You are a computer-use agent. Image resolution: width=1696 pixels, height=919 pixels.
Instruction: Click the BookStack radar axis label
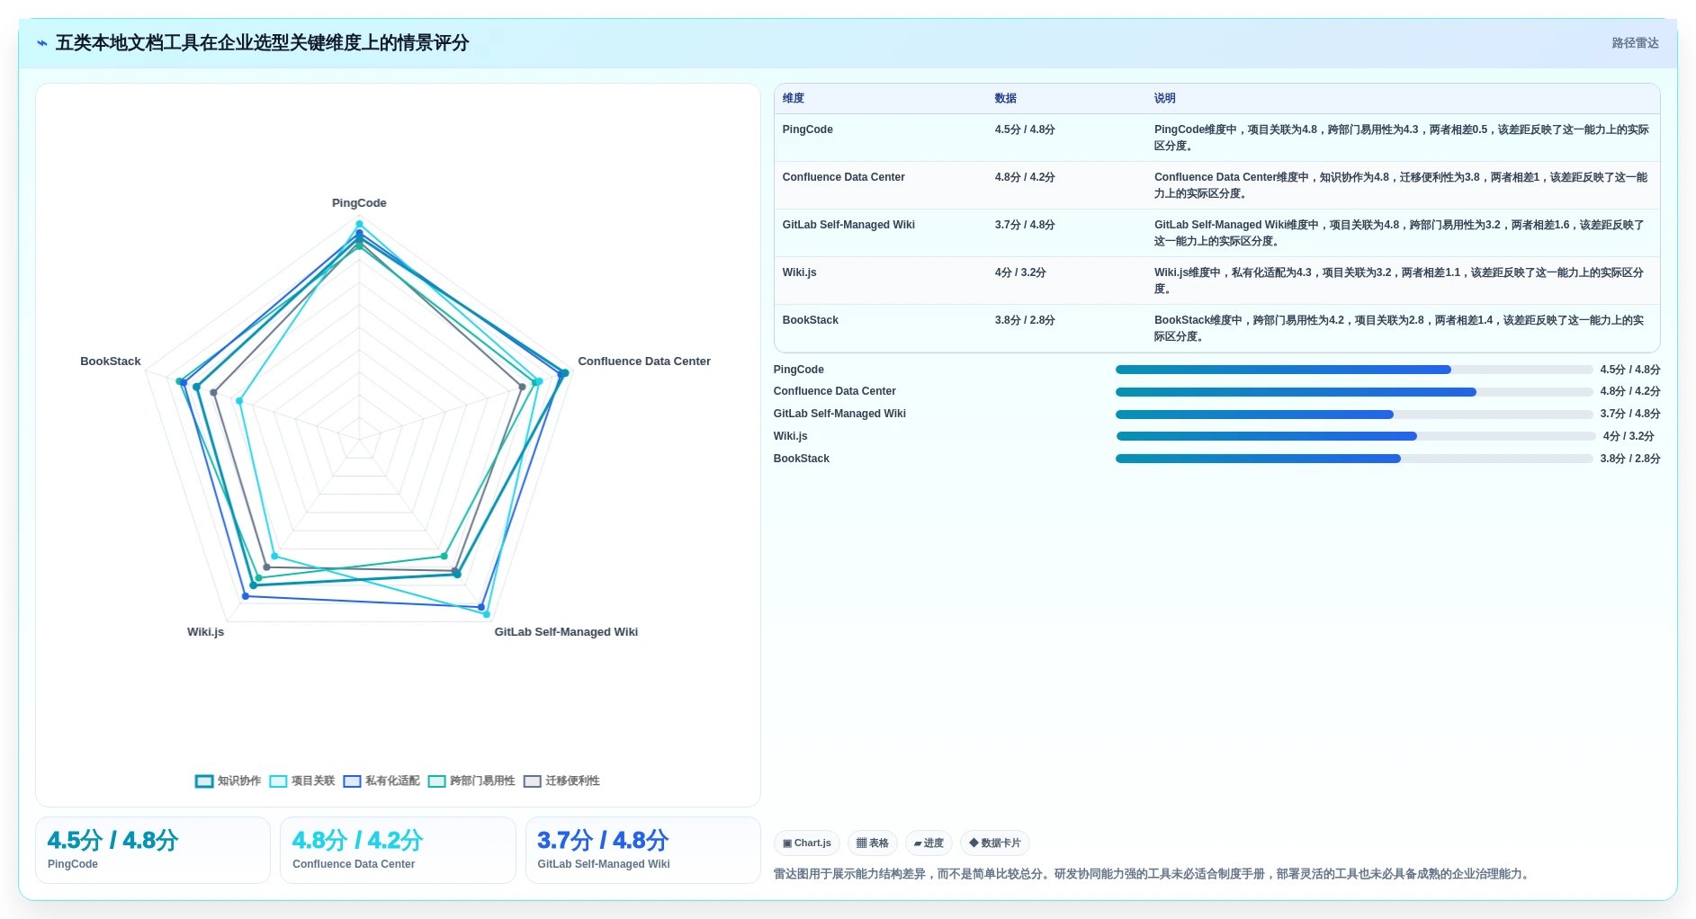click(x=111, y=361)
